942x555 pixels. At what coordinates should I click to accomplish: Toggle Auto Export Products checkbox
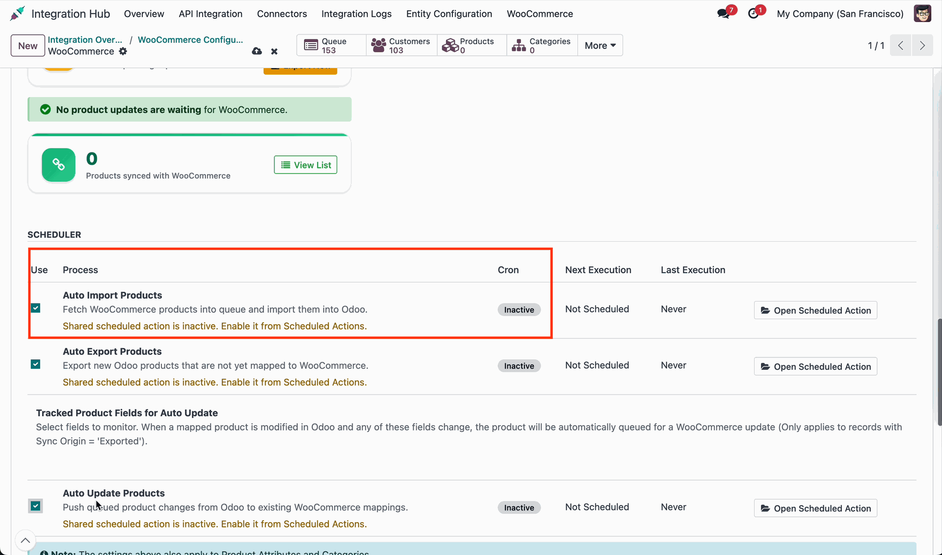point(36,364)
